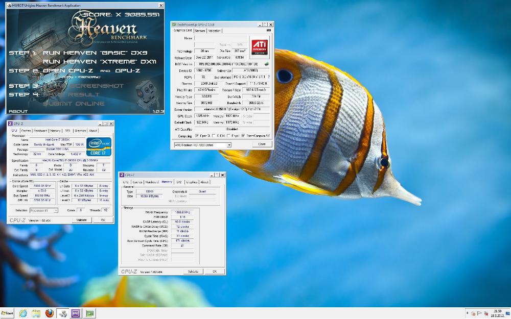Click Submit Online in Heaven app
Viewport: 511px width, 319px height.
(74, 104)
